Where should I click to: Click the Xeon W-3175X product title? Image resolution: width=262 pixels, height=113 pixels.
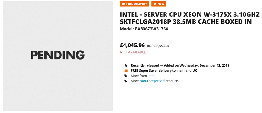click(190, 18)
